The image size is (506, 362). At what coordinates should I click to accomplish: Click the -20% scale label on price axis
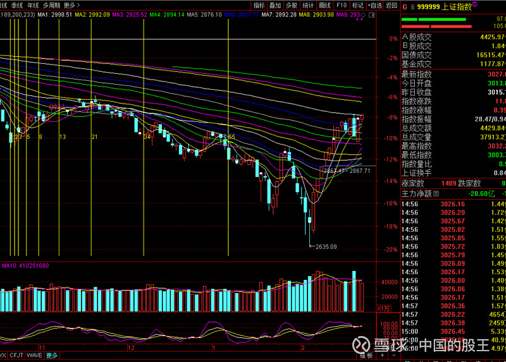pos(390,250)
